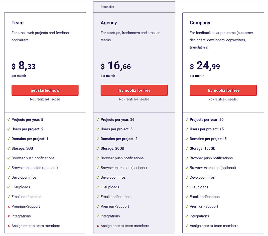The width and height of the screenshot is (268, 236).
Task: Select the Team plan title
Action: pyautogui.click(x=18, y=23)
